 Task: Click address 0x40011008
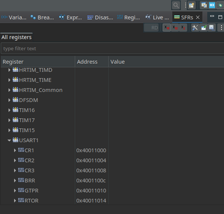click(x=91, y=170)
